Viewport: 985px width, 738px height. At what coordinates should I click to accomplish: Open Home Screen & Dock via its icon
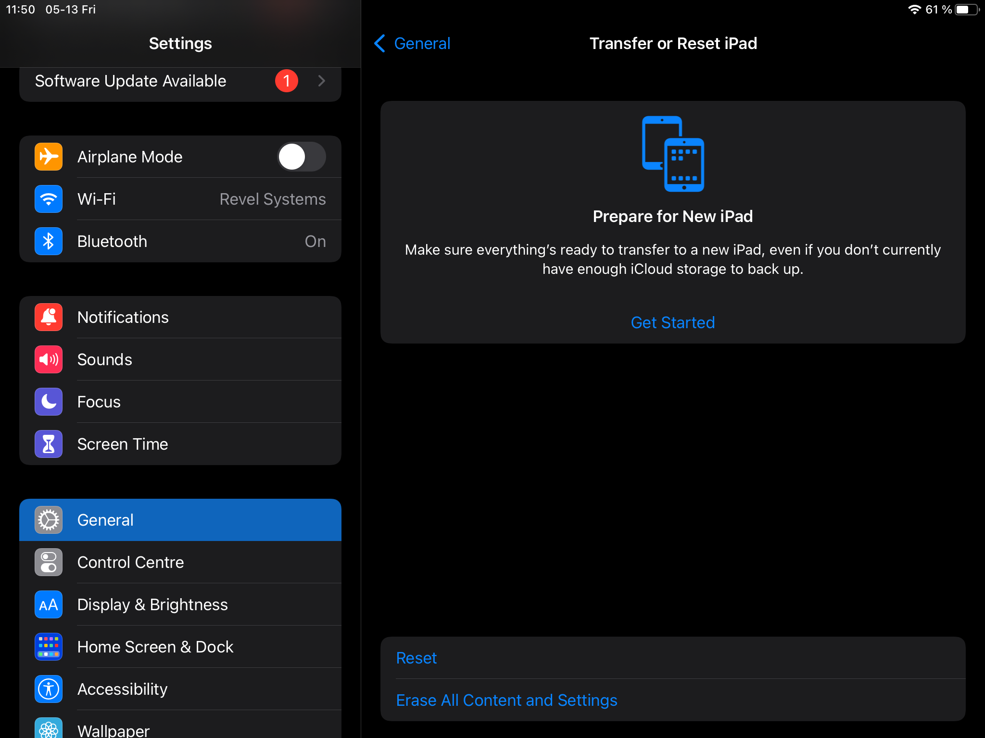pos(48,647)
